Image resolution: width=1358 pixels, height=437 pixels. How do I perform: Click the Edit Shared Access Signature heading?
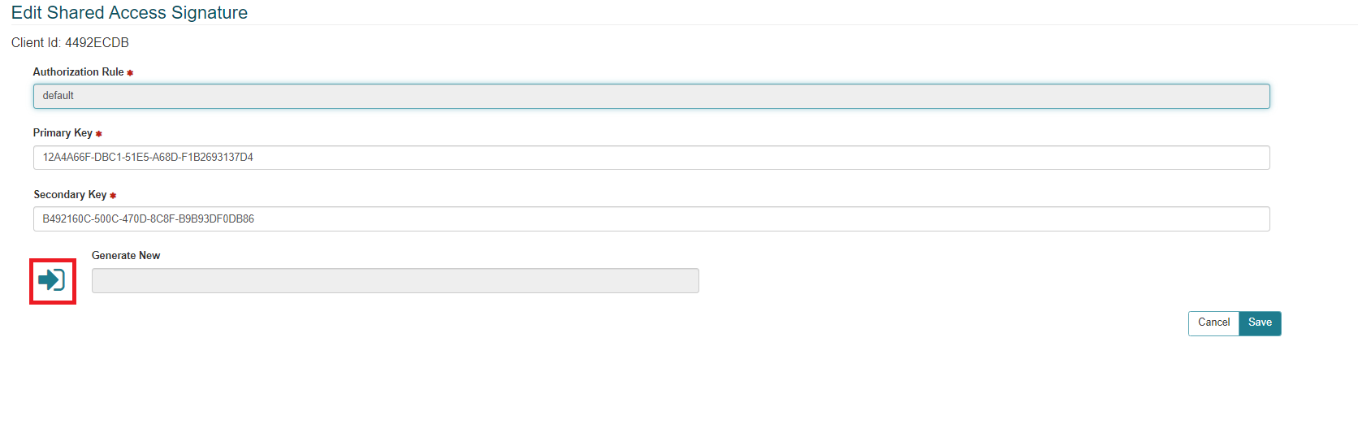129,13
